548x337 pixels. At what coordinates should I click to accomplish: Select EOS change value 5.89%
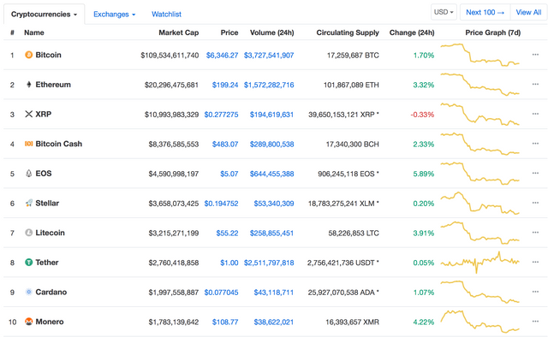pyautogui.click(x=424, y=174)
